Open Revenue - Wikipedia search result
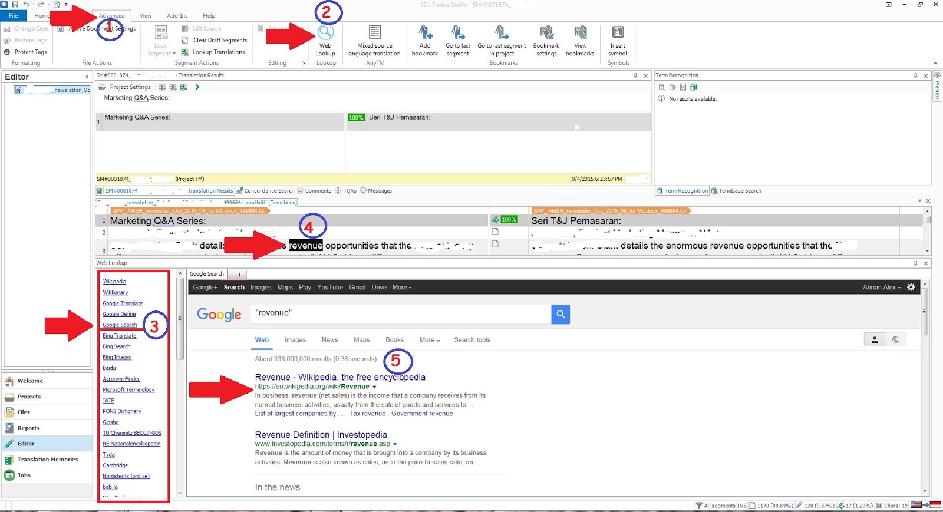Viewport: 943px width, 512px height. coord(340,377)
